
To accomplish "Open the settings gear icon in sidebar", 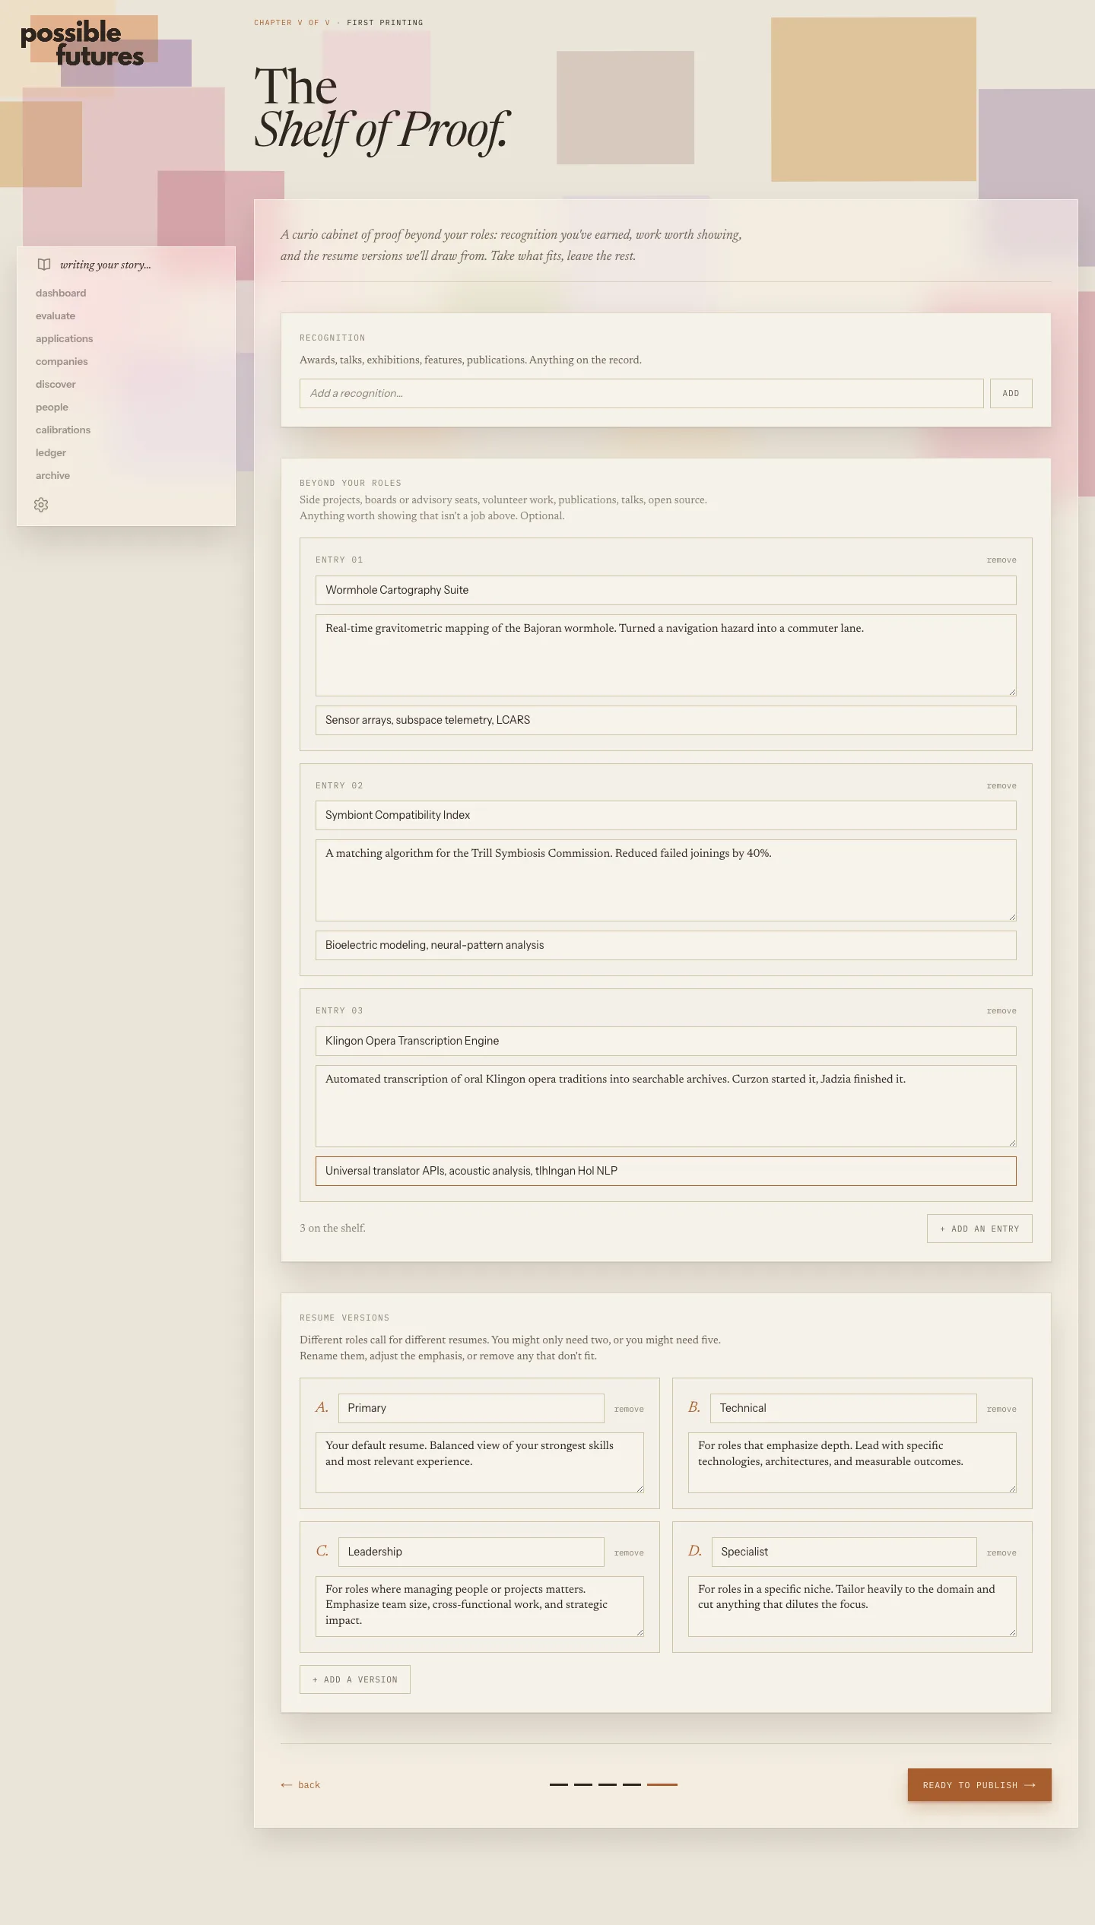I will [x=41, y=505].
